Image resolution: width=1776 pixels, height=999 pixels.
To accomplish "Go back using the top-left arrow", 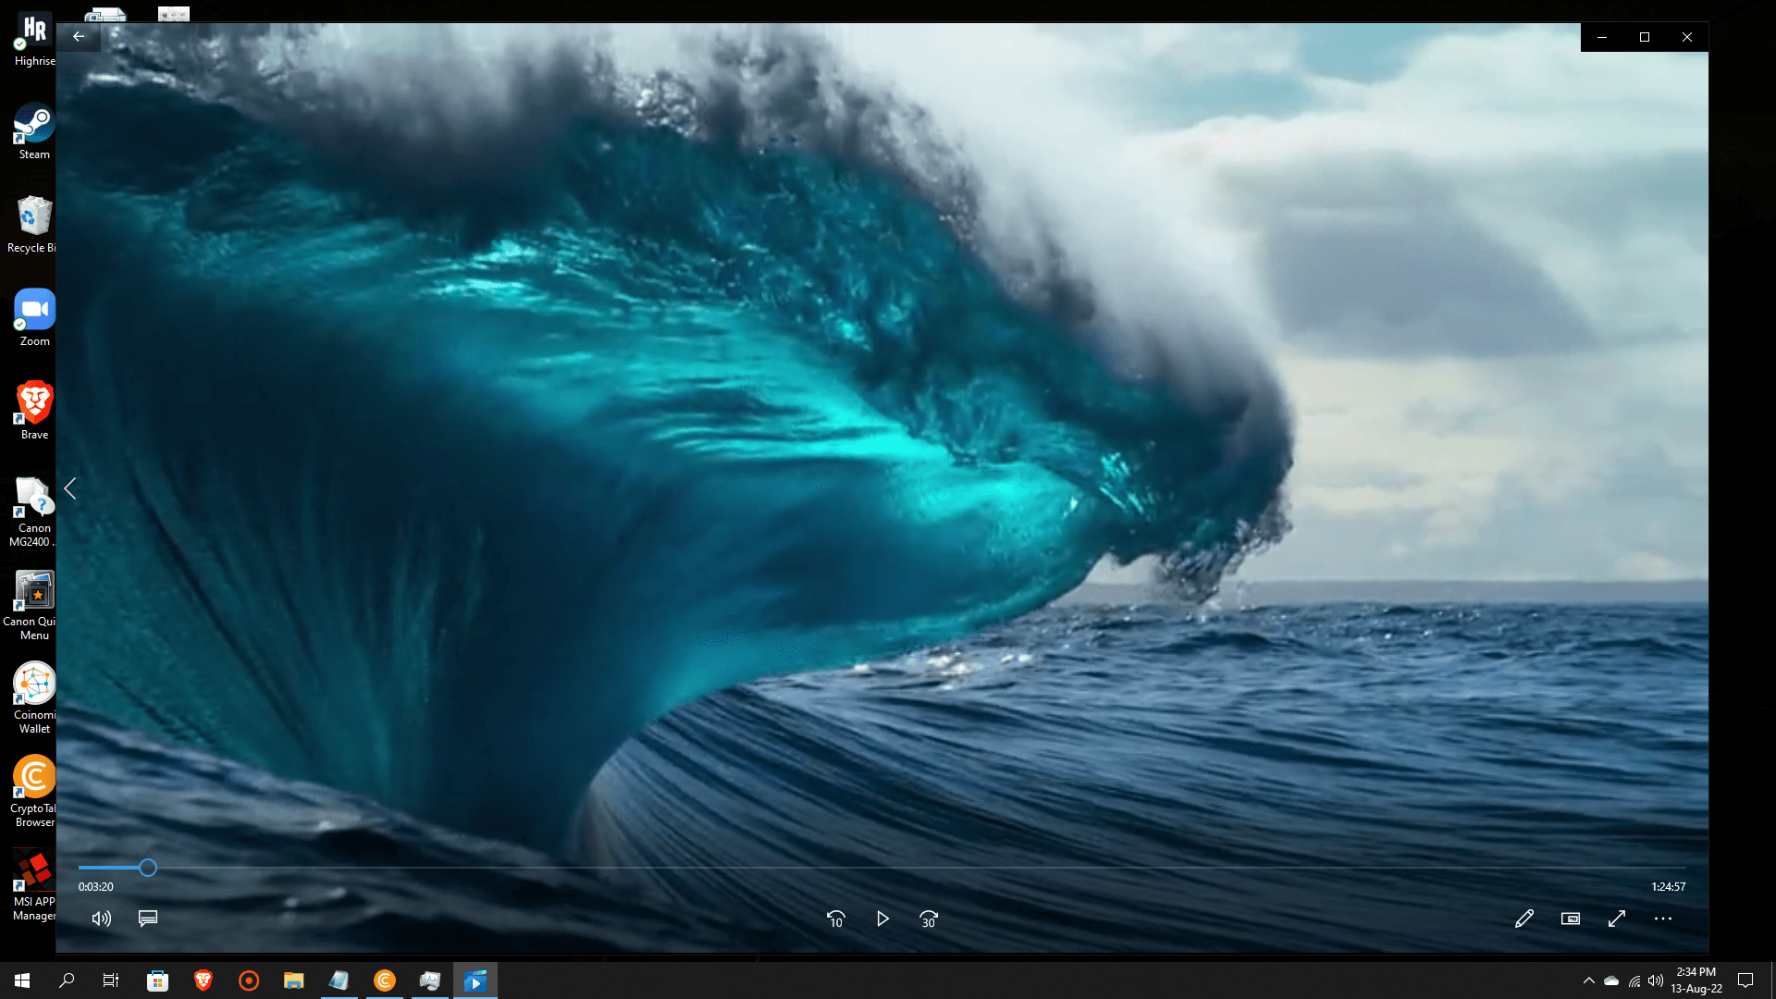I will tap(79, 37).
